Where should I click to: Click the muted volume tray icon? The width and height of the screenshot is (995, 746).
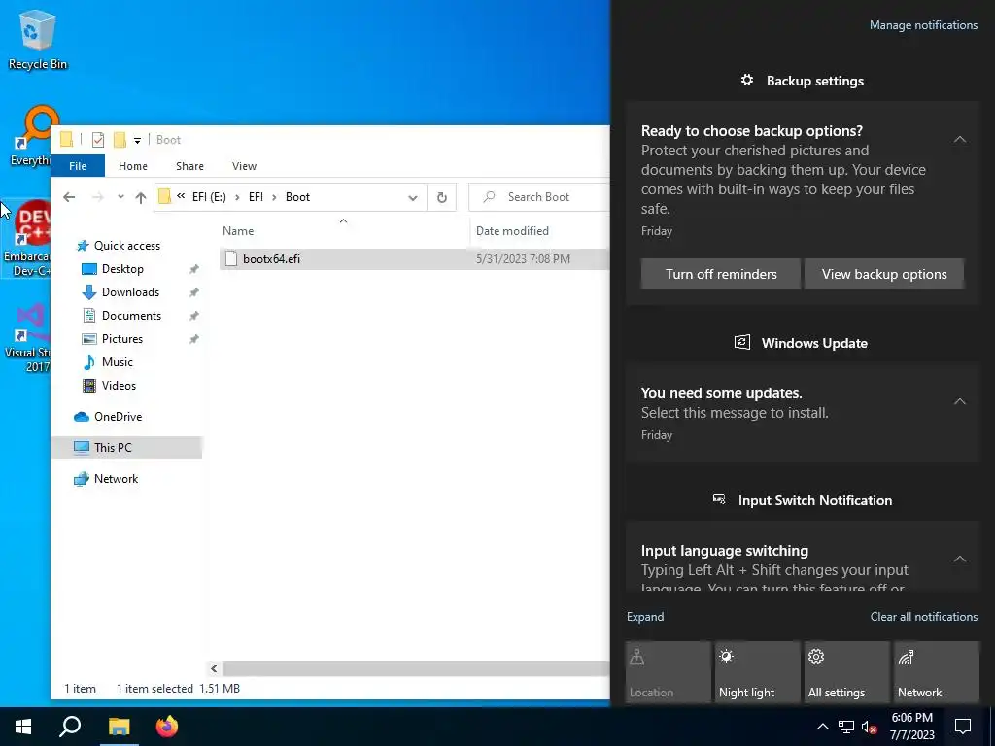point(869,727)
